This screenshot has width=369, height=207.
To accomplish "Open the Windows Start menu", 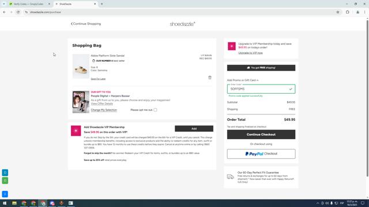I will click(5, 203).
